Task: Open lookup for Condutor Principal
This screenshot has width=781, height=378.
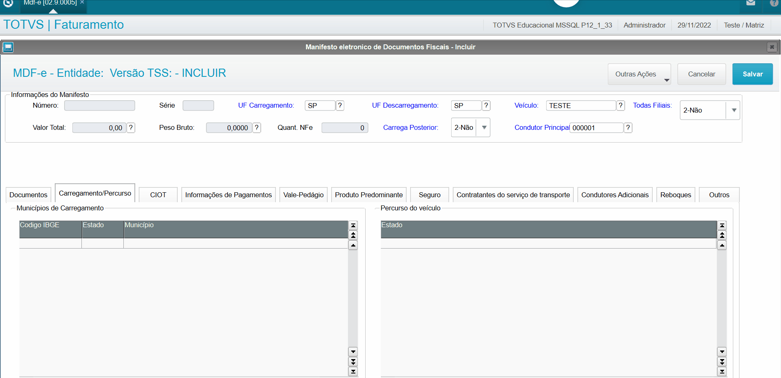Action: 628,128
